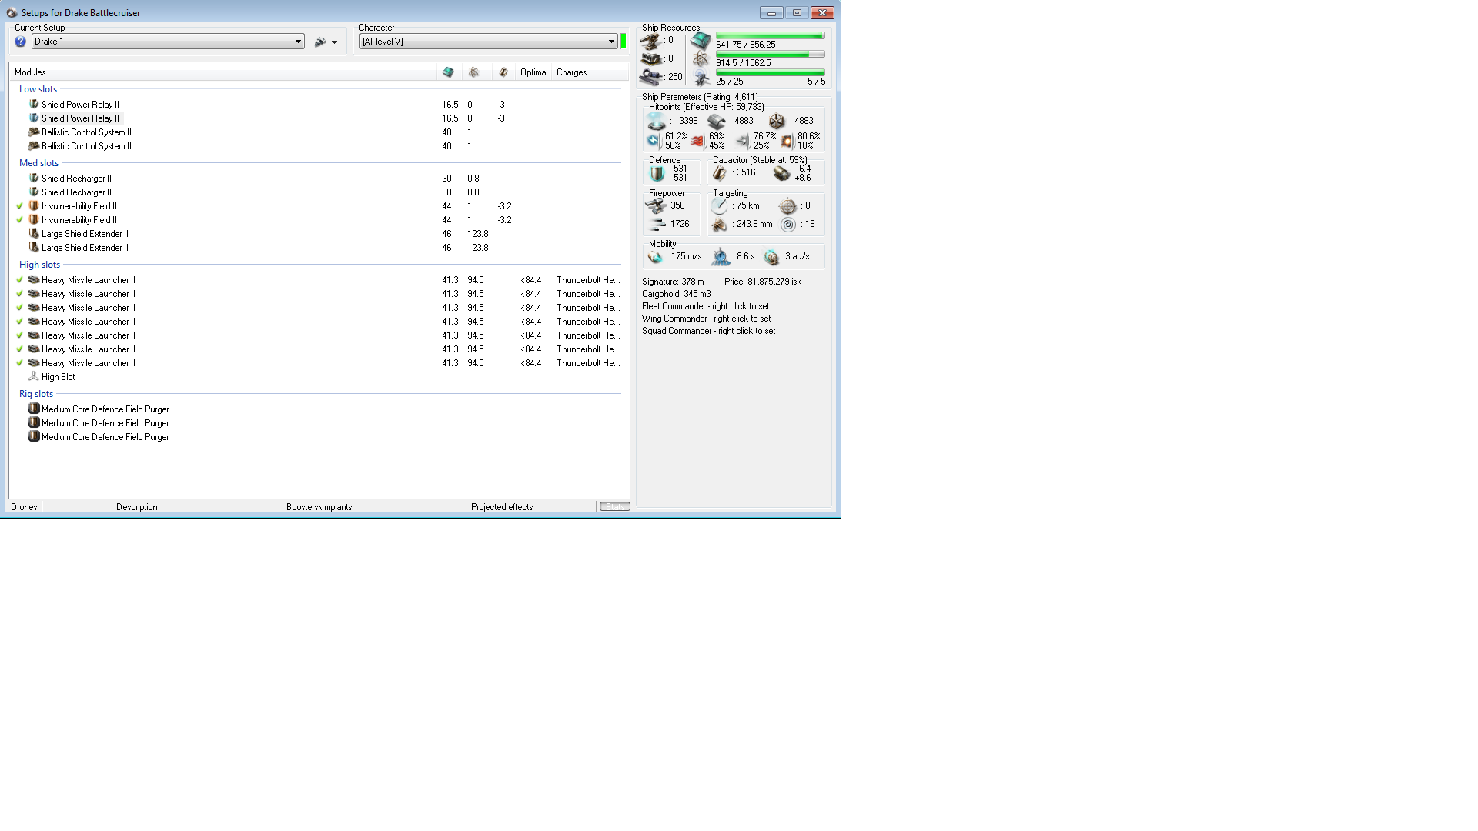Click the max locked targets icon showing 8

tap(787, 206)
